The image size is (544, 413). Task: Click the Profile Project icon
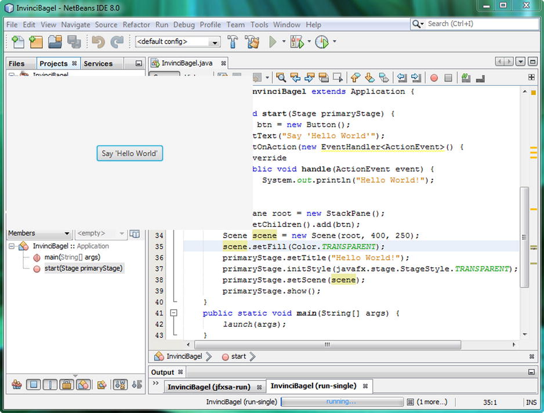click(322, 42)
